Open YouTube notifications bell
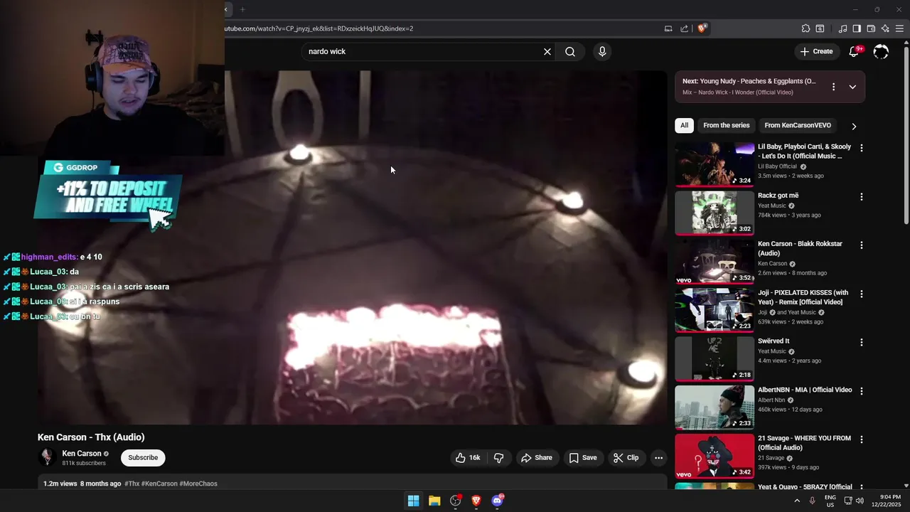 [x=855, y=51]
